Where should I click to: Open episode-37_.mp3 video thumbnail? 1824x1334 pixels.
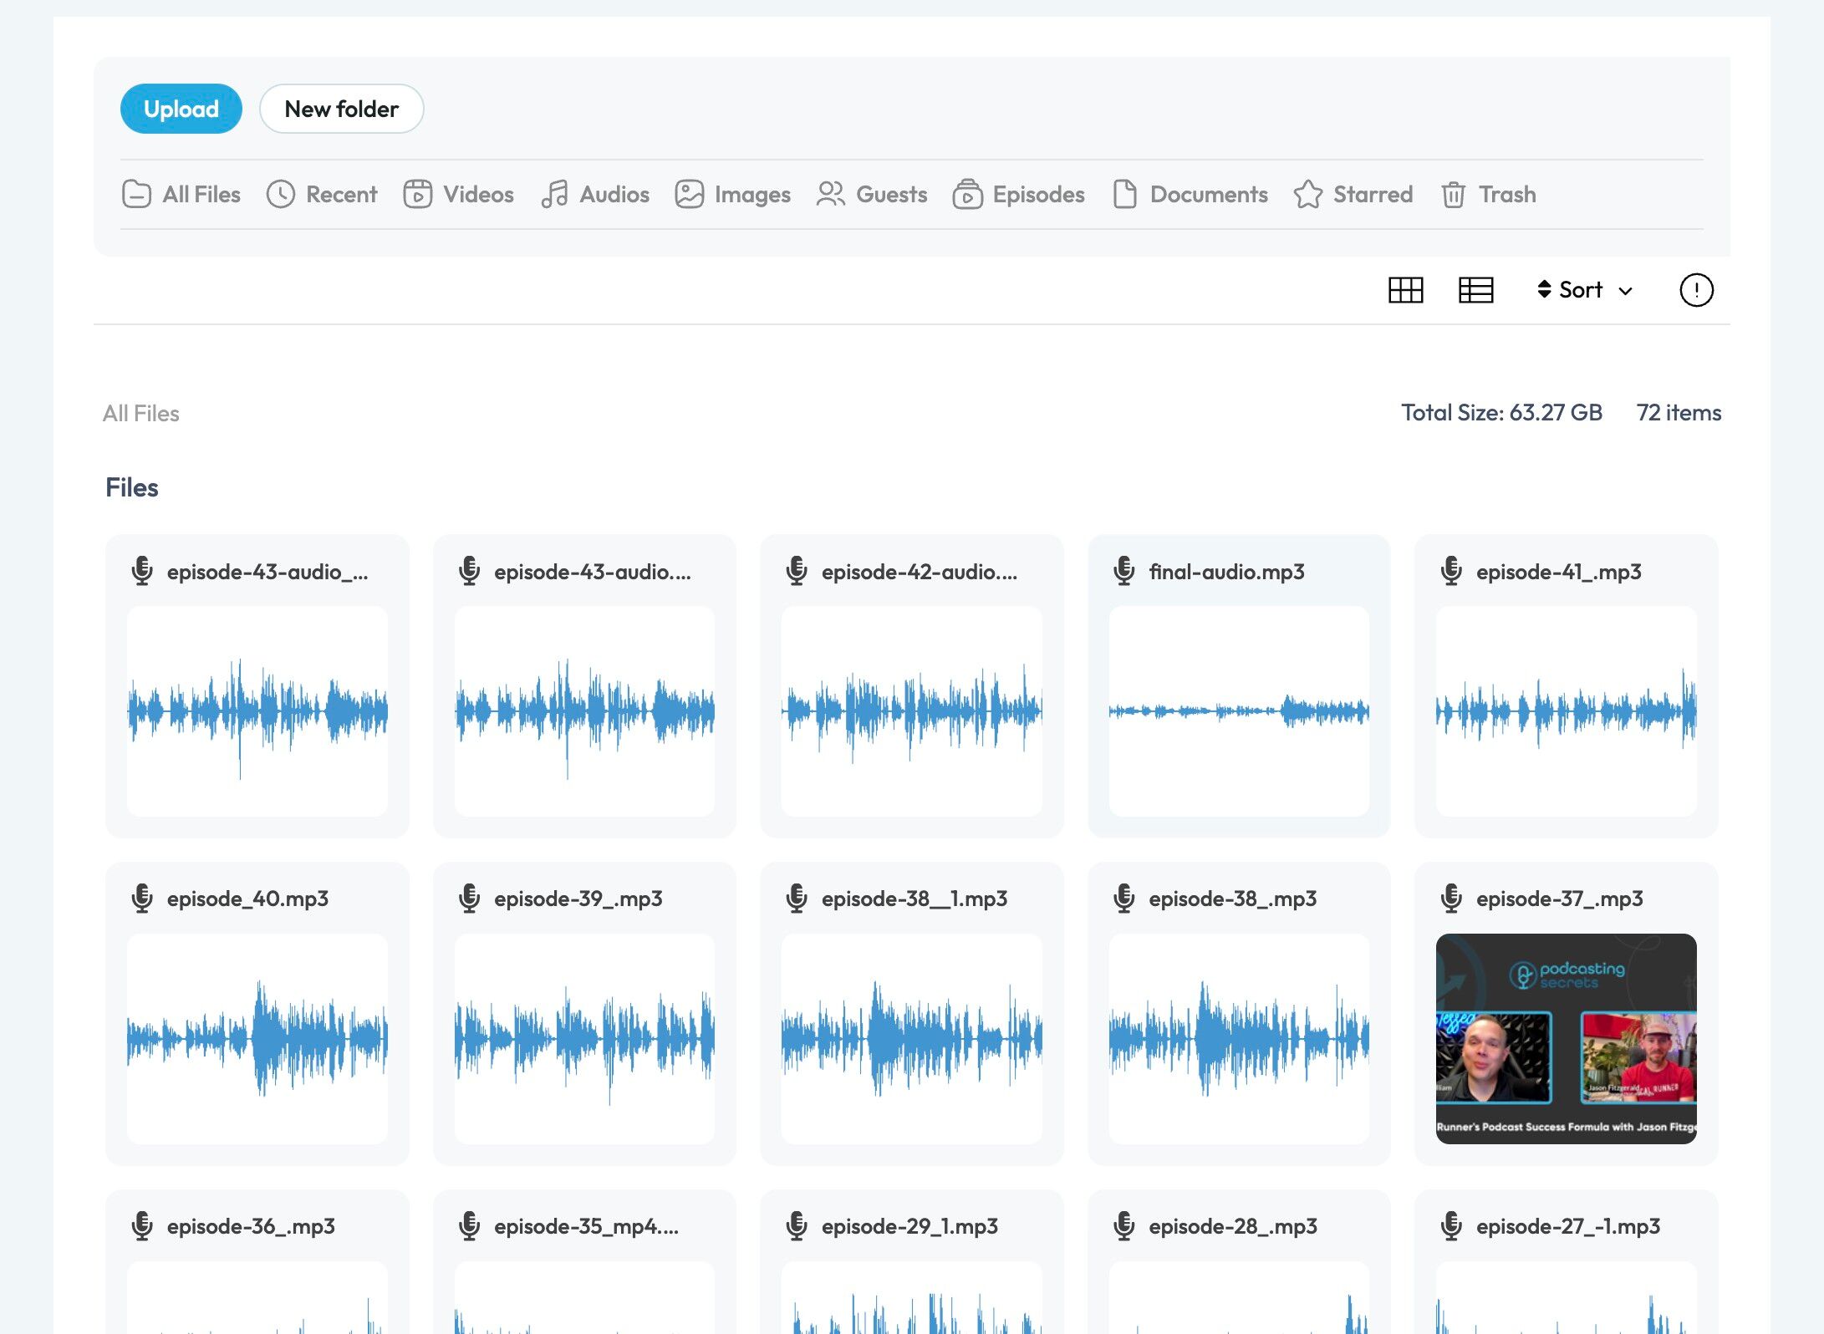coord(1566,1038)
